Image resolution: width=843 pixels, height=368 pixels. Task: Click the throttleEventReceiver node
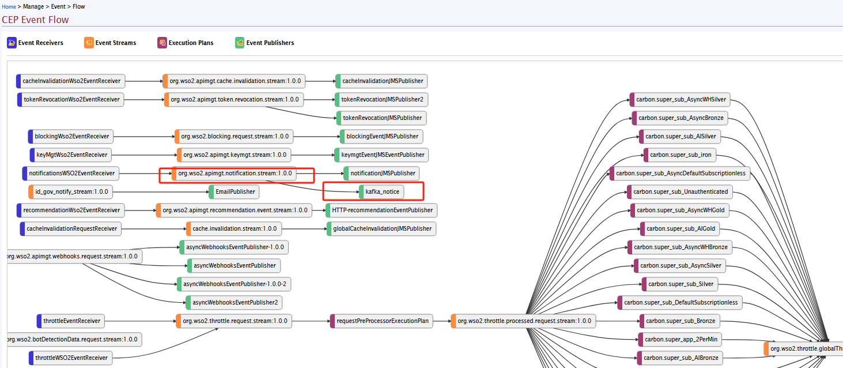72,321
